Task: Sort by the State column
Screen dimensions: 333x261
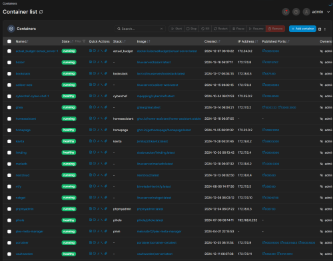Action: (x=67, y=41)
